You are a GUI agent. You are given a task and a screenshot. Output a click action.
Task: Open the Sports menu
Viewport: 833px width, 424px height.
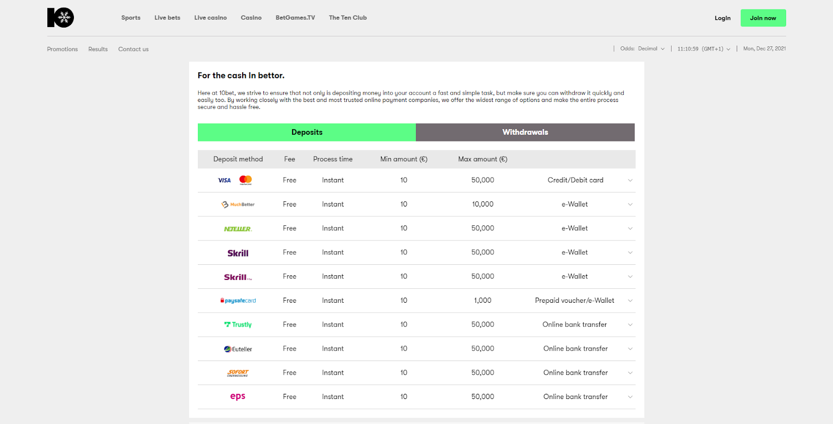131,18
